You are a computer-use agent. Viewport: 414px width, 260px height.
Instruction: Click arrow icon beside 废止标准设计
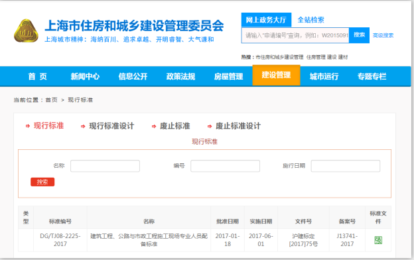(210, 127)
